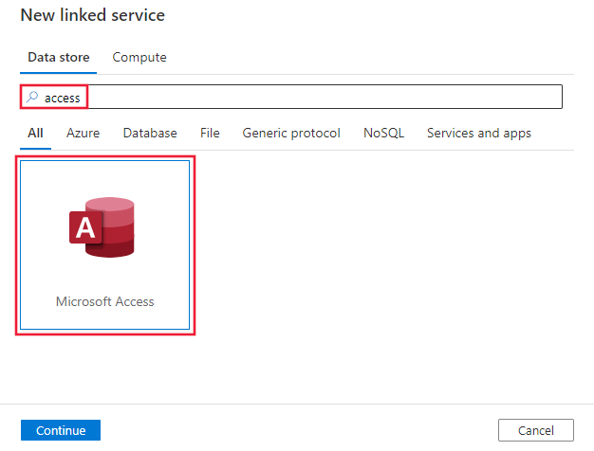Select the Microsoft Access database icon
Screen dimensions: 594x451
coord(104,227)
